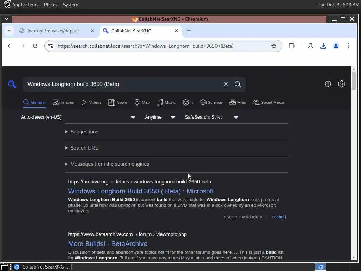Screen dimensions: 361x271
Task: Expand the Search URL section
Action: click(x=81, y=148)
